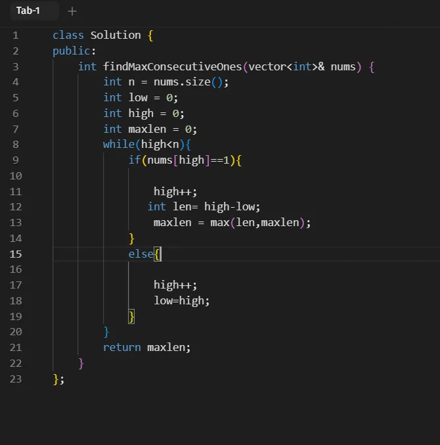Click line number 10 in gutter
The width and height of the screenshot is (440, 445).
pyautogui.click(x=16, y=176)
